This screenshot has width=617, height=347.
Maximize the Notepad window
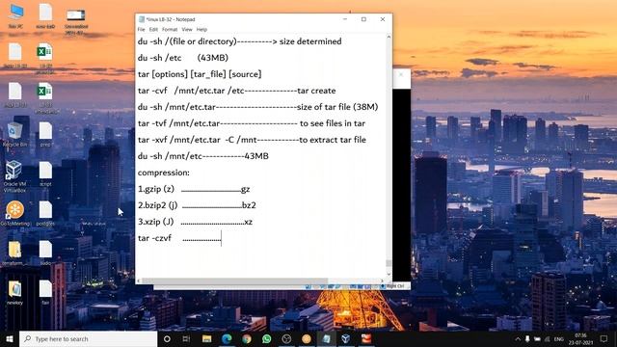tap(363, 19)
